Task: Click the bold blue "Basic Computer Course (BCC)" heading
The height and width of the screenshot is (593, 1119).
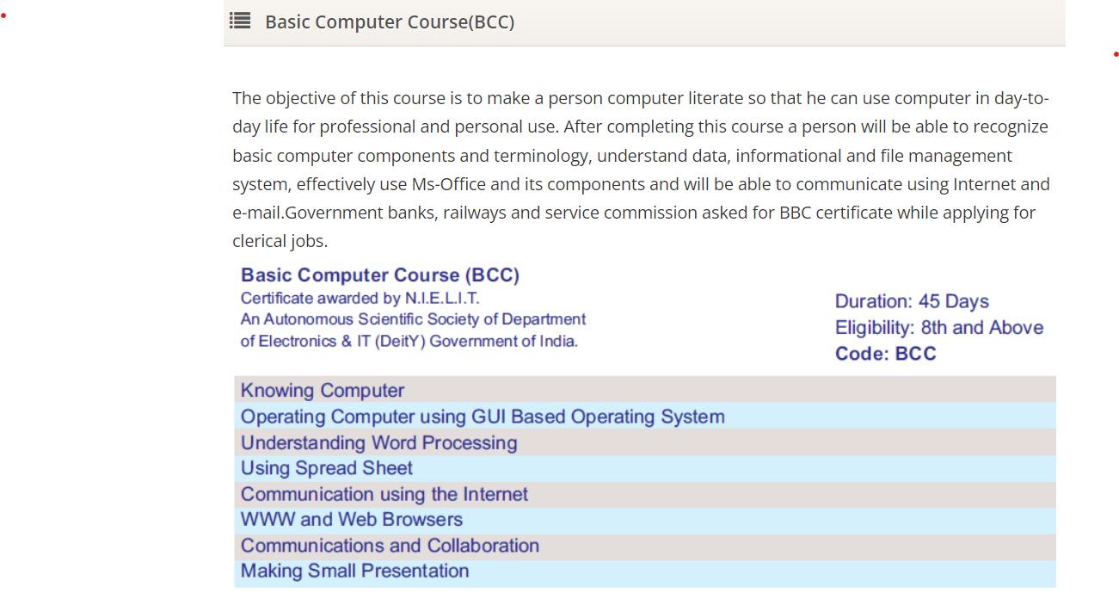Action: [x=380, y=275]
